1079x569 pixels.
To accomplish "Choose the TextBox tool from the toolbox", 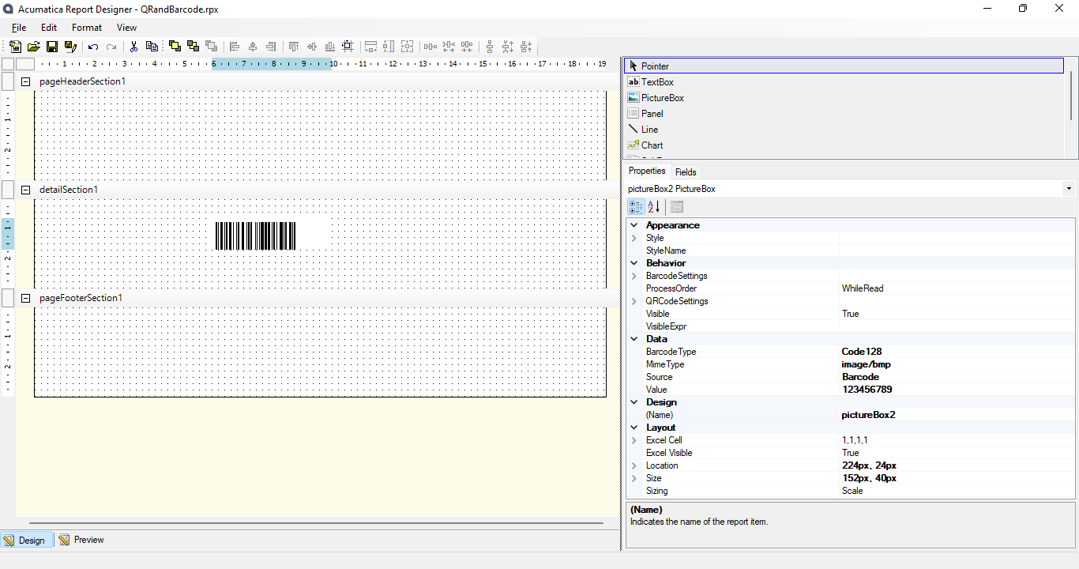I will 844,82.
